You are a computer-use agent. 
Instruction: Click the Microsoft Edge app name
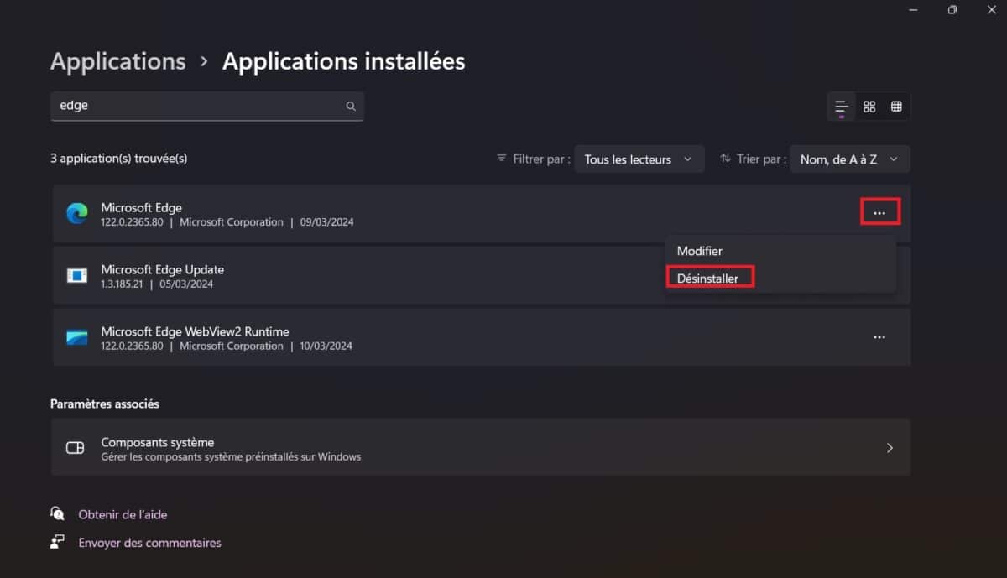142,207
